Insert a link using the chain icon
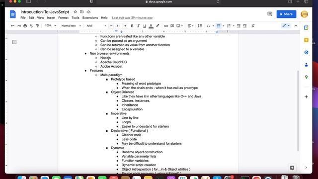 166,26
